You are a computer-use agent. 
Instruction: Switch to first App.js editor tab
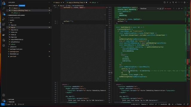tap(59, 2)
